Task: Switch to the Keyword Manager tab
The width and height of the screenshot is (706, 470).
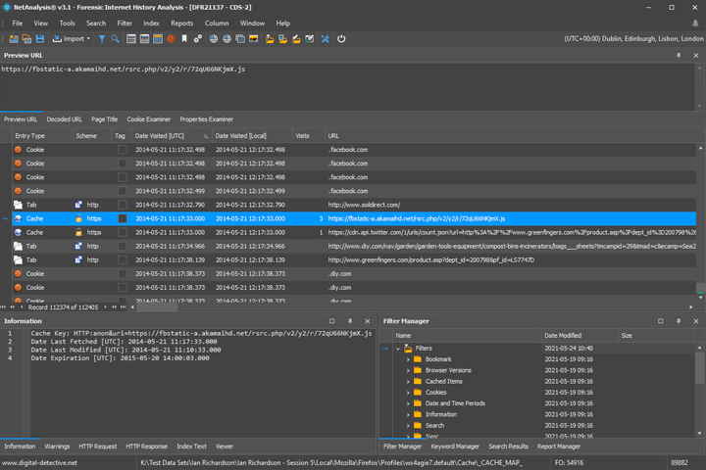Action: coord(455,446)
